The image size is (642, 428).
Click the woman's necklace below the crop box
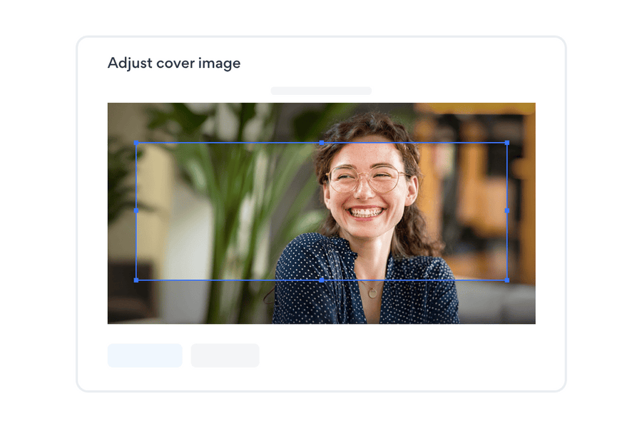coord(372,292)
